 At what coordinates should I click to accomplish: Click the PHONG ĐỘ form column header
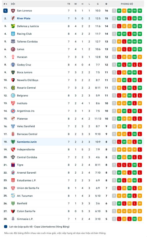127,4
